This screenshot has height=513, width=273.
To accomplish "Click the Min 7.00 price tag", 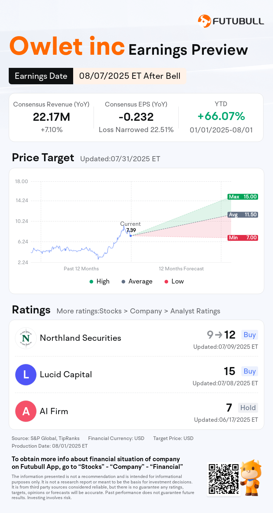I will [x=243, y=238].
